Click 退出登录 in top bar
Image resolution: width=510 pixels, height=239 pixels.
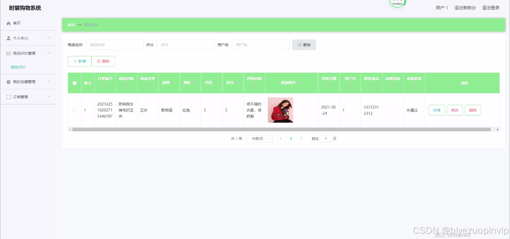click(x=491, y=8)
